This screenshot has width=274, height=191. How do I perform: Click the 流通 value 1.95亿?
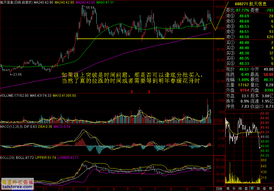point(268,101)
